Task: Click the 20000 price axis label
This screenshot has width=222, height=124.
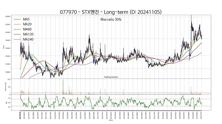Action: tap(8, 33)
